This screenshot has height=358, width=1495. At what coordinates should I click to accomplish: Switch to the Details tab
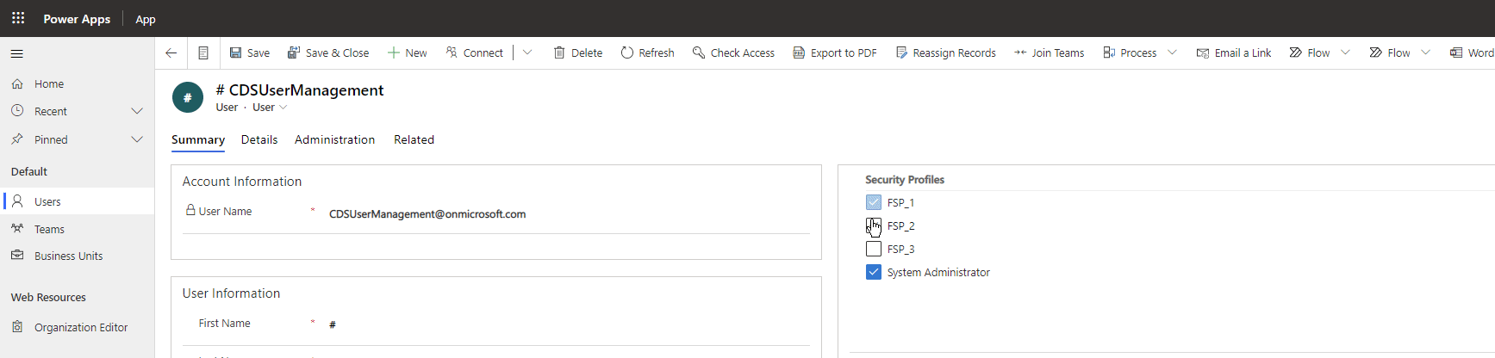pos(259,139)
